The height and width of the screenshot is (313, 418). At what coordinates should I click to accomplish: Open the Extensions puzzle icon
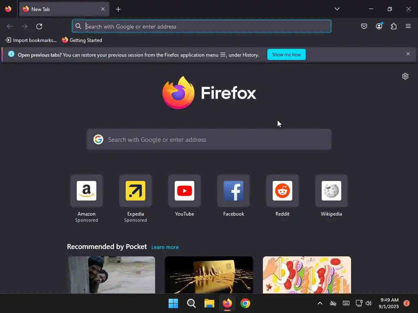click(x=394, y=26)
